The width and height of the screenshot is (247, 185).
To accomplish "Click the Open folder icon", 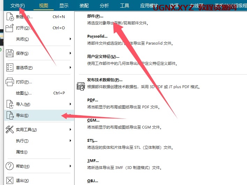I will point(10,28).
